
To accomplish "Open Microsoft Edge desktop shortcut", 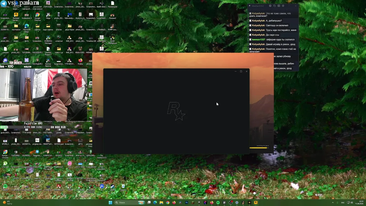I will click(x=27, y=28).
